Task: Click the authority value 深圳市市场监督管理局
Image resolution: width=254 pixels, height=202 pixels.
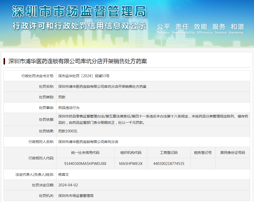Action: [76, 196]
